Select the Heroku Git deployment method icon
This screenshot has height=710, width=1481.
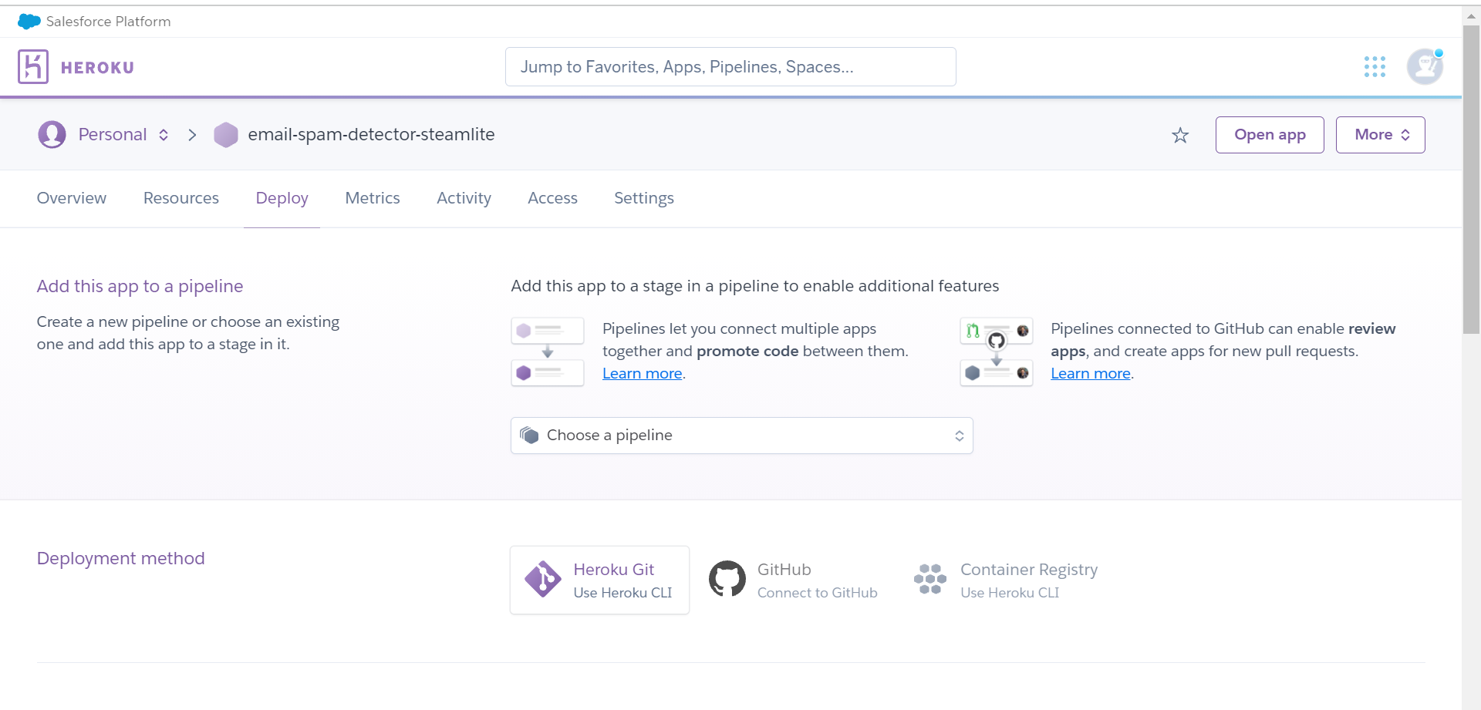(542, 579)
